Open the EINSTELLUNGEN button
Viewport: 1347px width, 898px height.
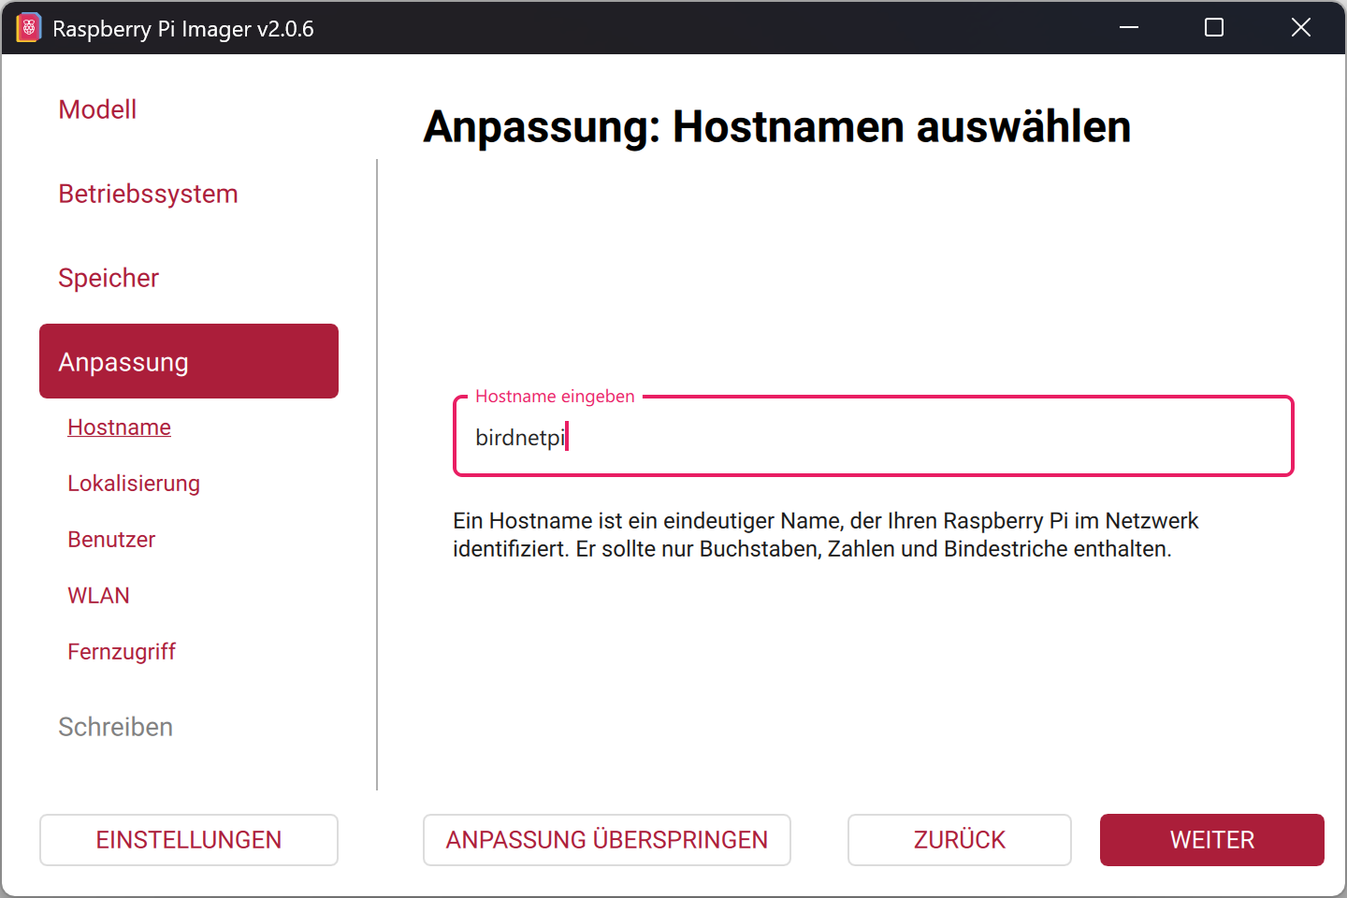coord(189,840)
